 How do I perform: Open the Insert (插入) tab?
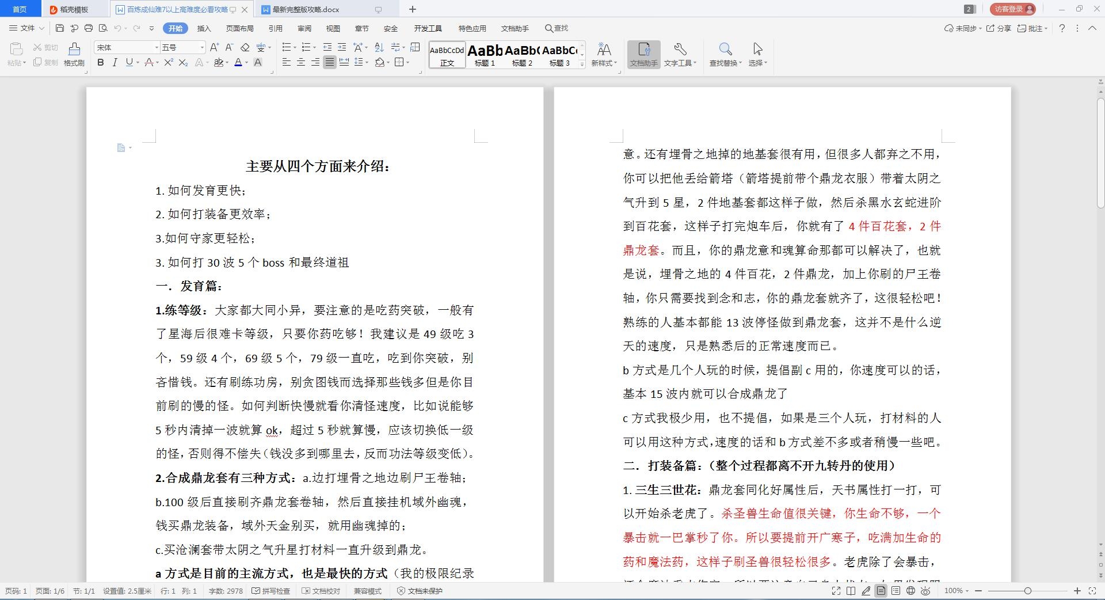tap(204, 28)
